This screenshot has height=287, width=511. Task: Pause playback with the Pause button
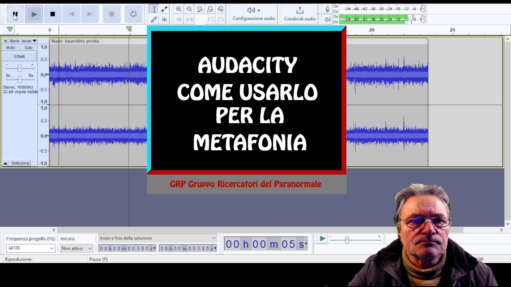15,14
